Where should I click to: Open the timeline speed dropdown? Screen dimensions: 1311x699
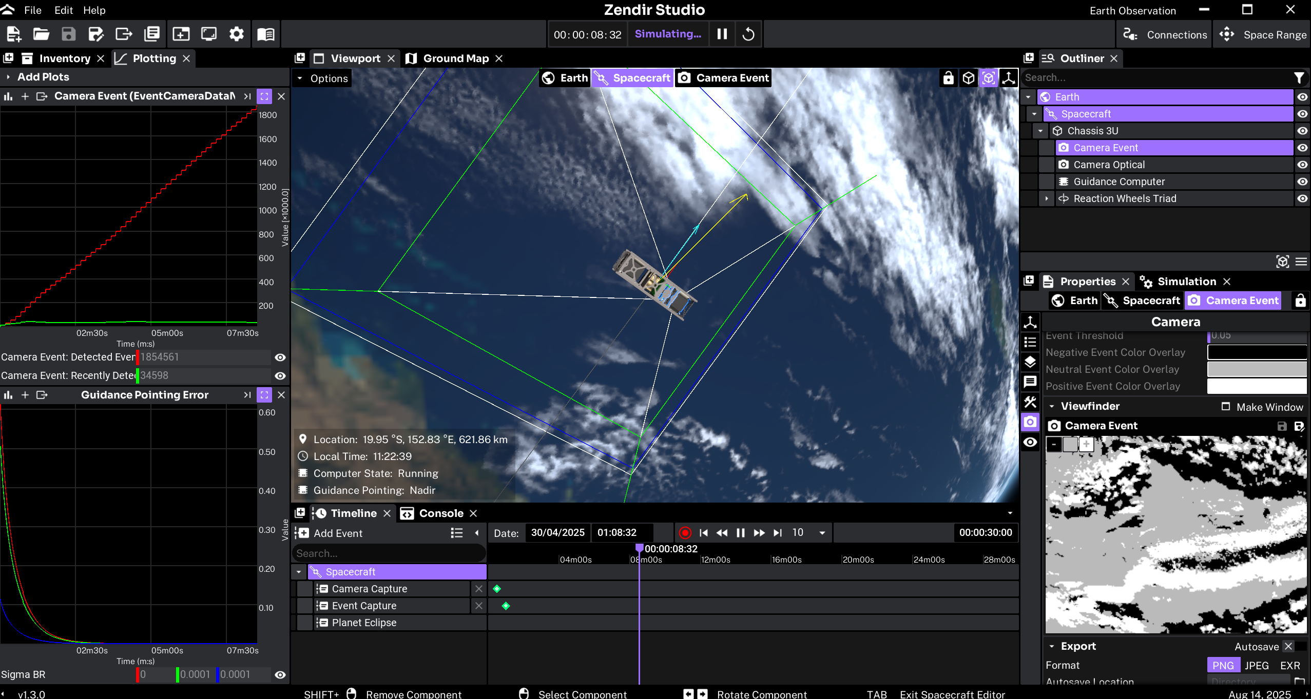click(x=822, y=533)
